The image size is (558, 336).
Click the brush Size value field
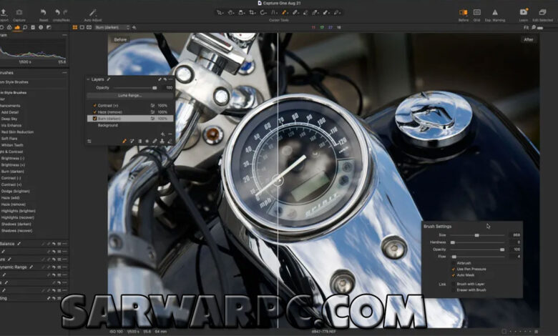pos(514,235)
